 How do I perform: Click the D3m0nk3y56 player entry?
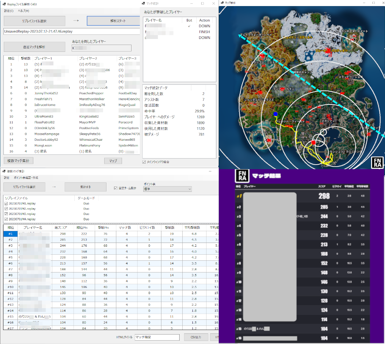(45, 128)
